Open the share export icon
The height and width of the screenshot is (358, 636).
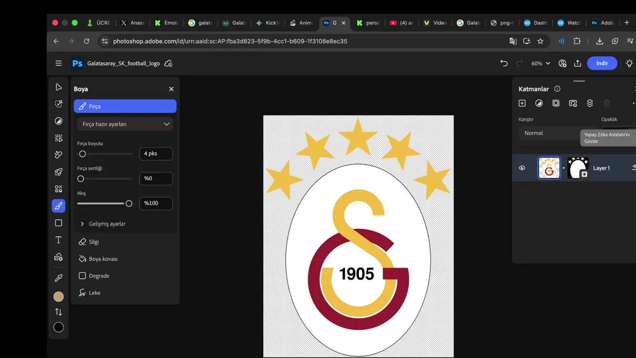(577, 63)
